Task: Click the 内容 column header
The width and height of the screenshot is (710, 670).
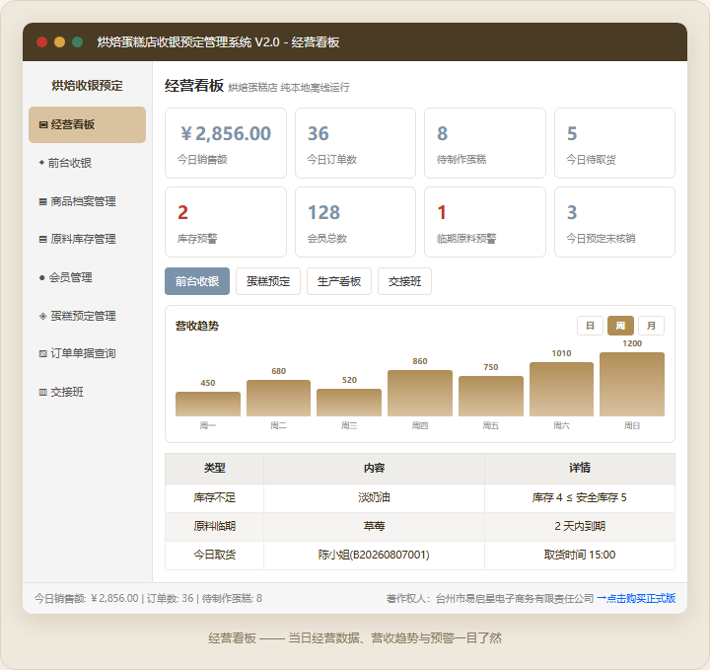Action: (374, 469)
